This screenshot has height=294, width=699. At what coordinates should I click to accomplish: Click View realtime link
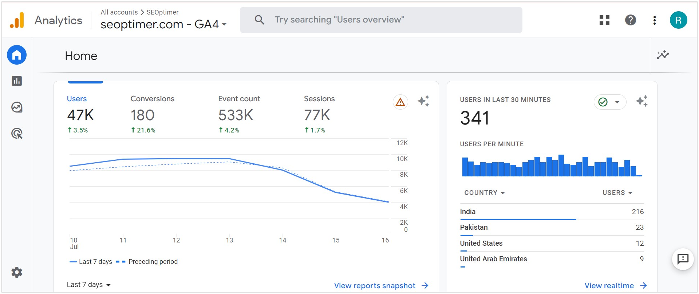click(615, 286)
